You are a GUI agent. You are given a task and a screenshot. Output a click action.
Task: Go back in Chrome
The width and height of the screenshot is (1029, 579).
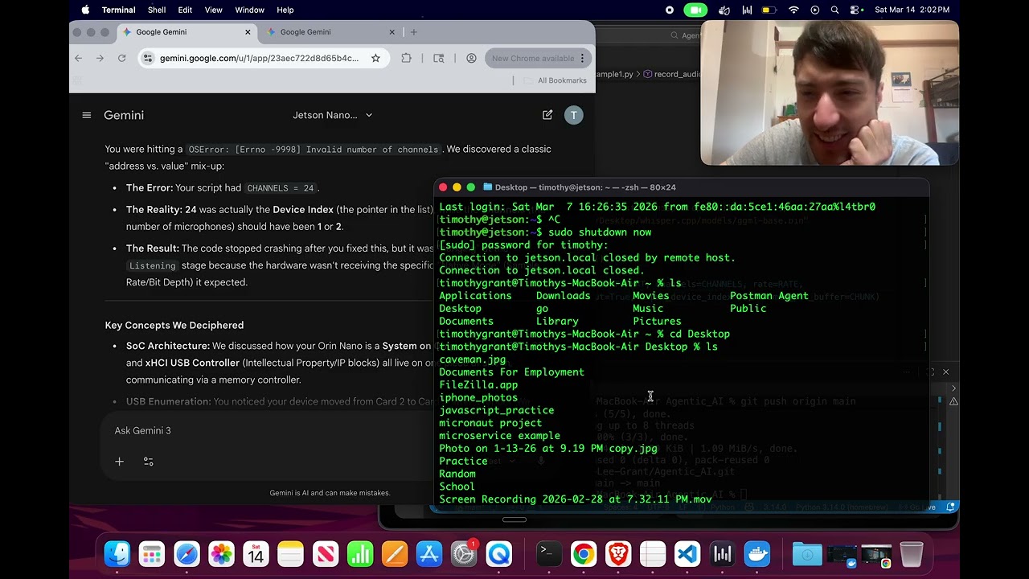point(78,58)
